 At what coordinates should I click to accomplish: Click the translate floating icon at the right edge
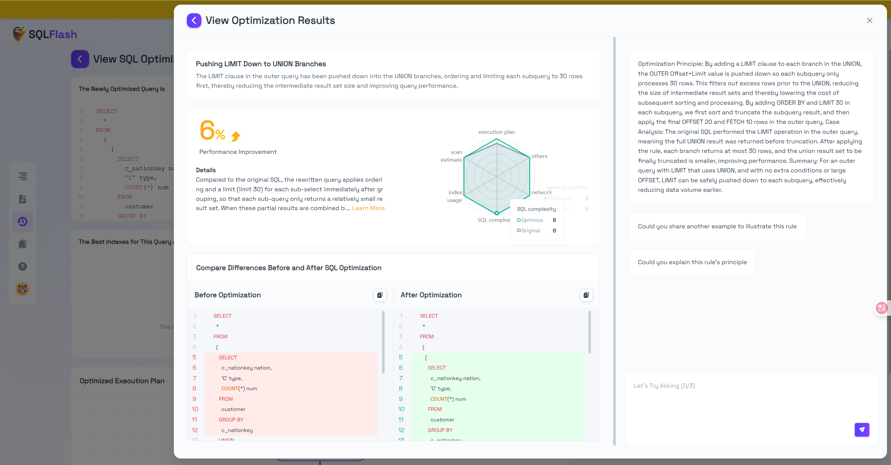coord(881,307)
